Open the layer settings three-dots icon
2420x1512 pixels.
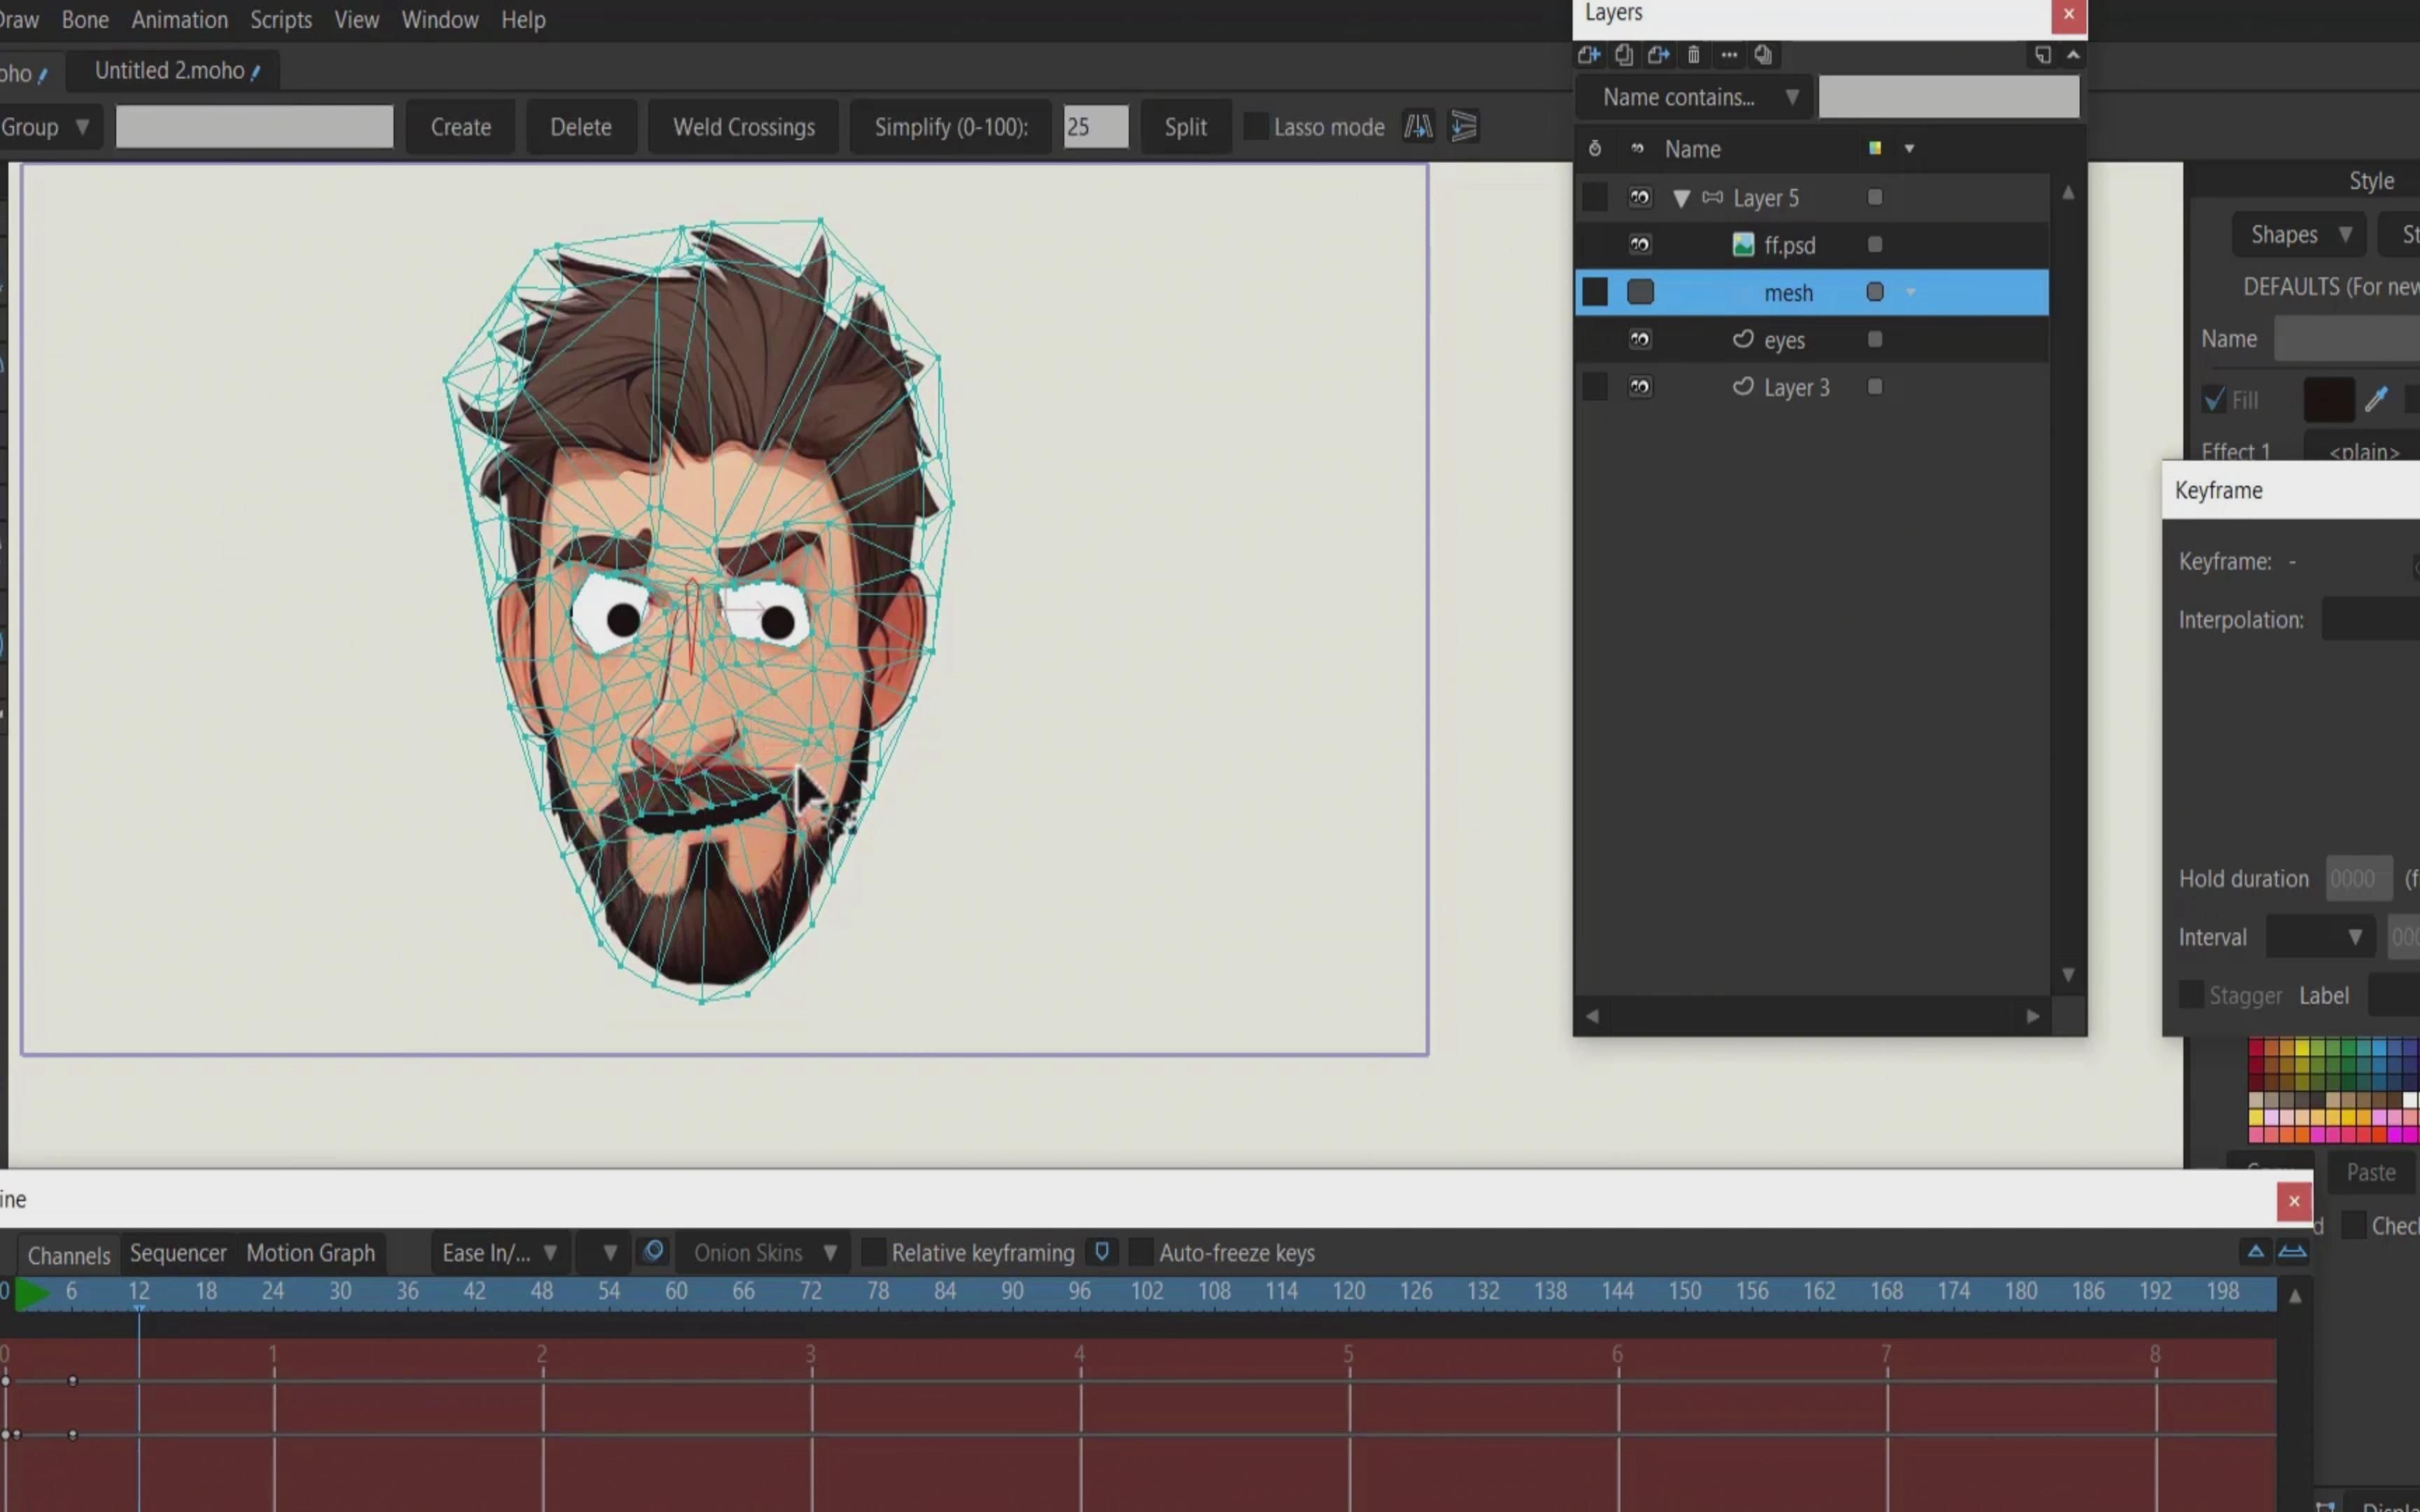point(1729,55)
